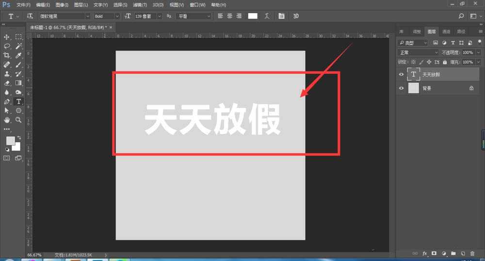Select the Move tool
This screenshot has height=261, width=485.
tap(7, 37)
